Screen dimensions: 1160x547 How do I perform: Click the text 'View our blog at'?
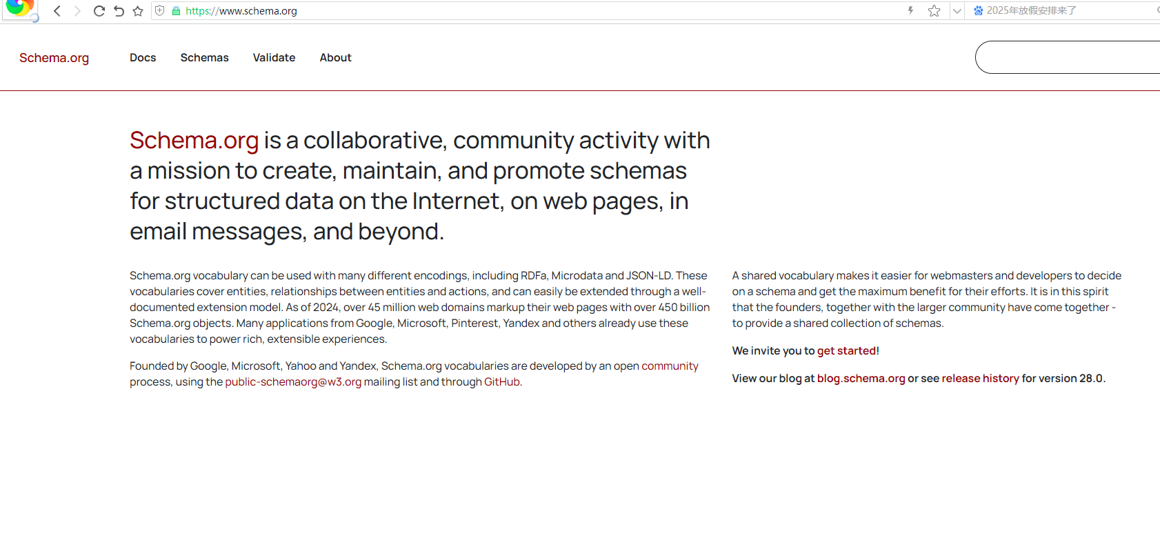click(x=773, y=379)
